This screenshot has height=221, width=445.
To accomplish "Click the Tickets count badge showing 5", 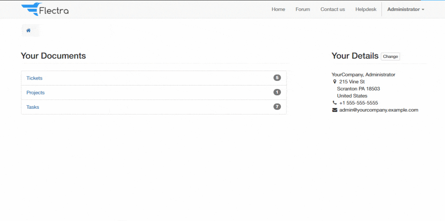I will pos(277,78).
